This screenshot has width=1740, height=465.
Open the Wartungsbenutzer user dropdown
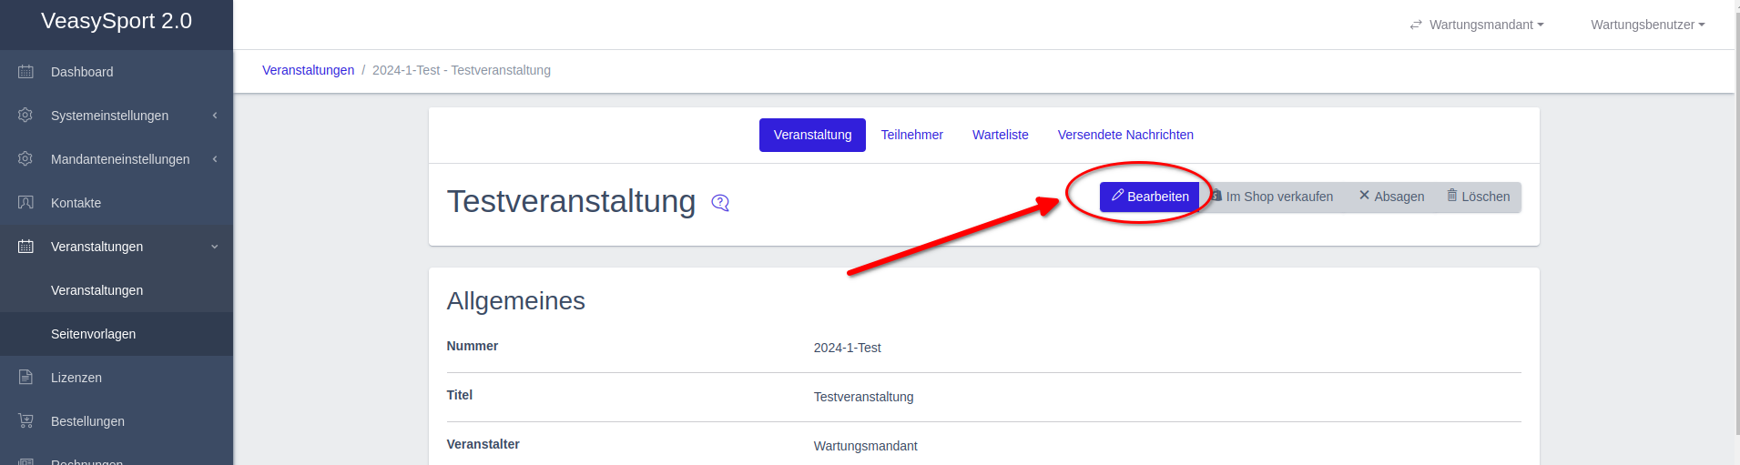point(1647,25)
